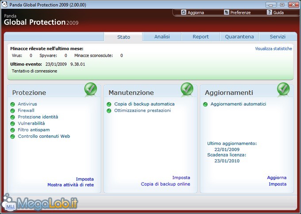Image resolution: width=301 pixels, height=214 pixels.
Task: Switch to the Stato tab
Action: pos(123,37)
